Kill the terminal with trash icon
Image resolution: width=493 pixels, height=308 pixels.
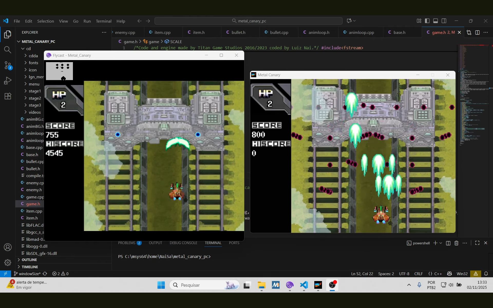[x=456, y=243]
